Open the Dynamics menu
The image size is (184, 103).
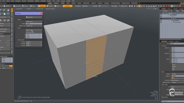click(43, 1)
